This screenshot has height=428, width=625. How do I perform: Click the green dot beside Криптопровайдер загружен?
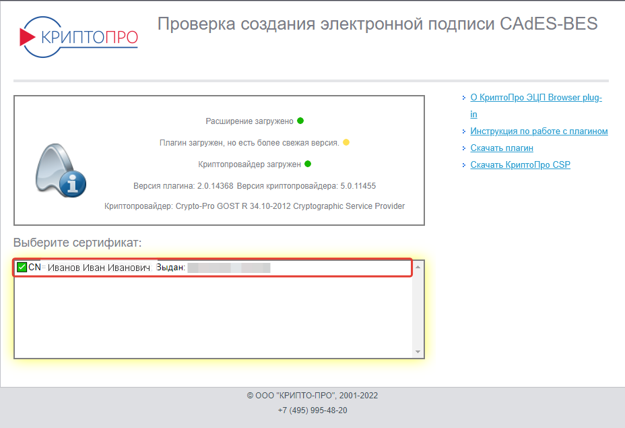tap(308, 164)
